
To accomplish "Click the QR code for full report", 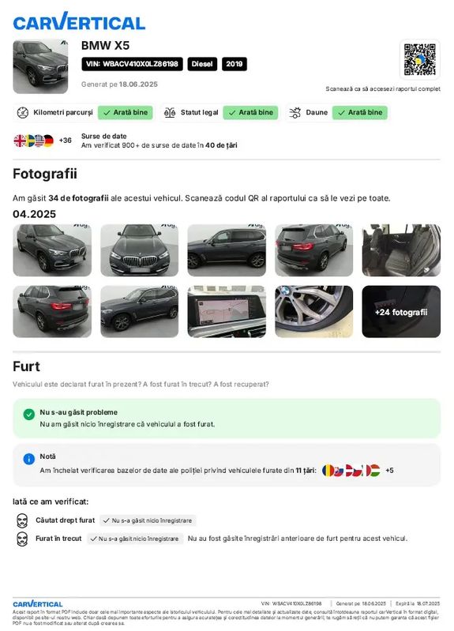I will click(x=420, y=59).
